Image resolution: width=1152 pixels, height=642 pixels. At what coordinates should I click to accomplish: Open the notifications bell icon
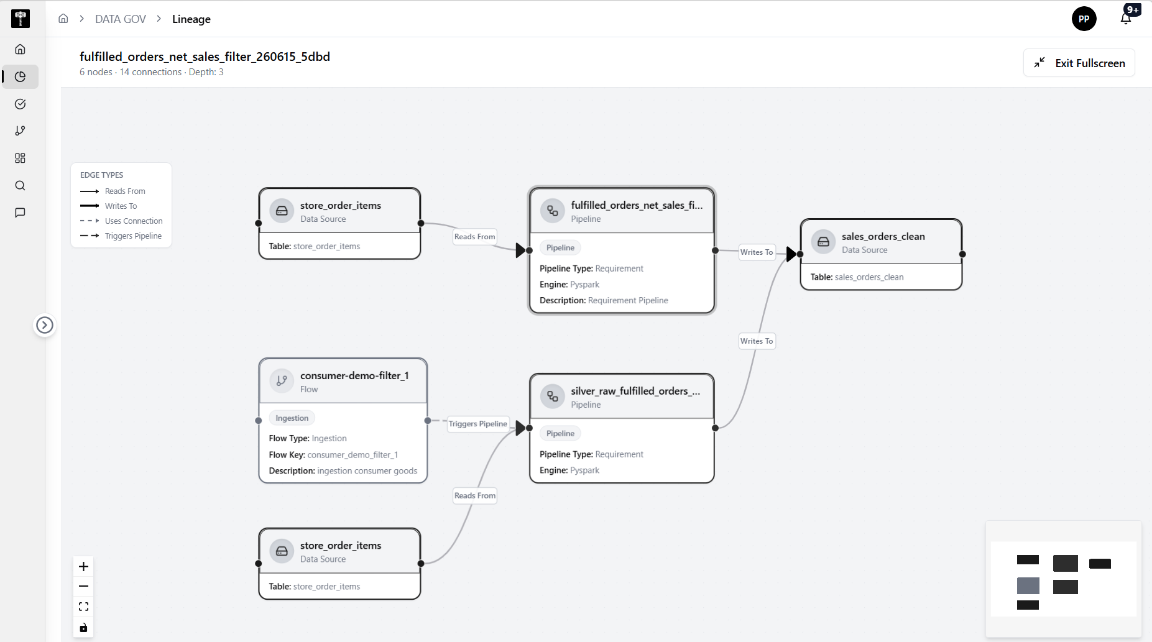click(1126, 19)
